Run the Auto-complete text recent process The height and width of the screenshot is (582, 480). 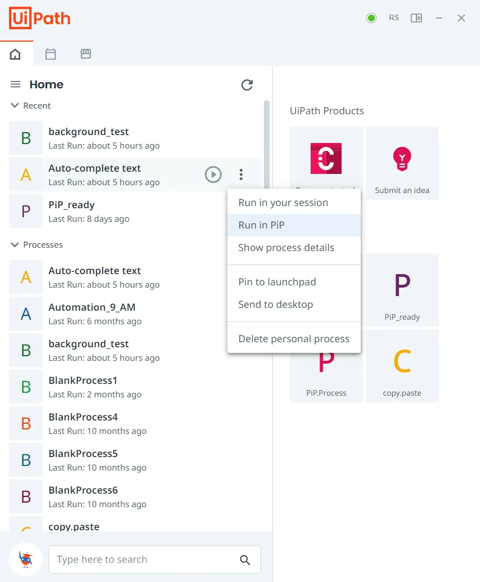tap(213, 174)
